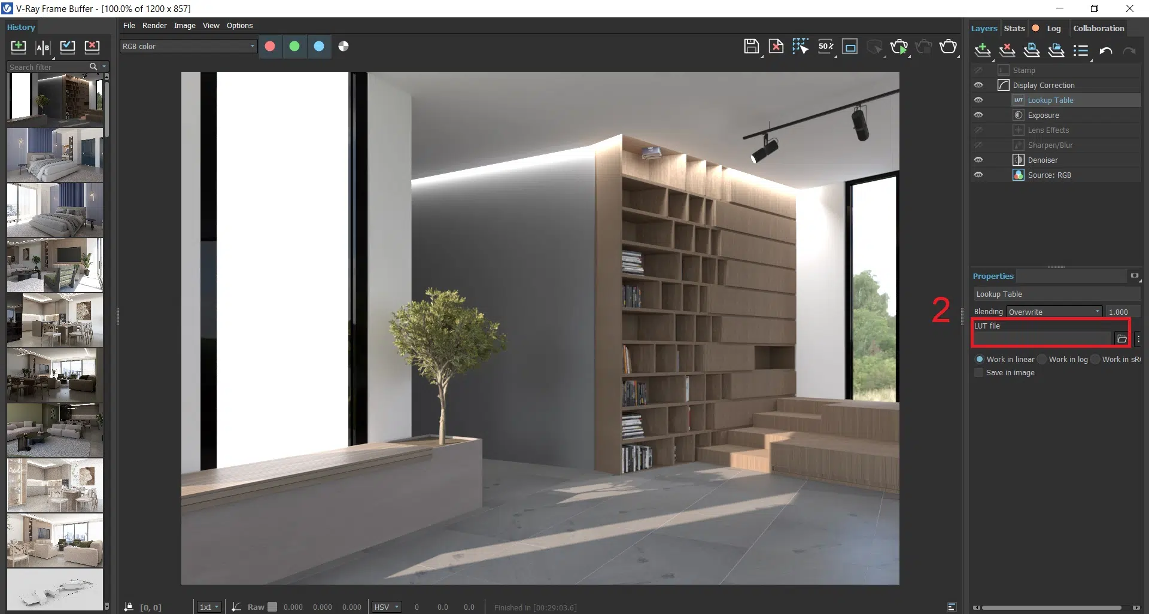The width and height of the screenshot is (1149, 614).
Task: Click the A|B compare icon in History
Action: [43, 47]
